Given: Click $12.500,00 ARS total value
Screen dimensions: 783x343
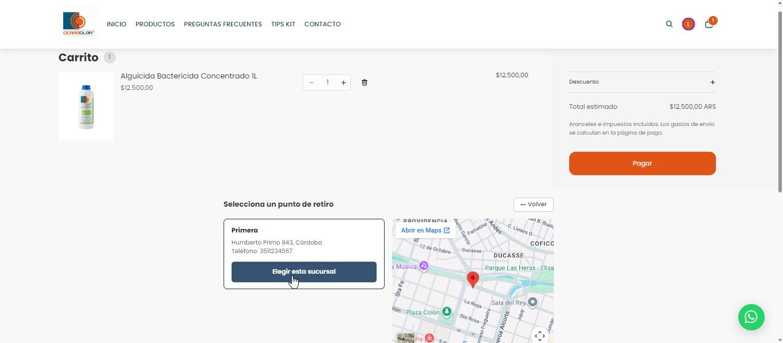Looking at the screenshot, I should (692, 107).
